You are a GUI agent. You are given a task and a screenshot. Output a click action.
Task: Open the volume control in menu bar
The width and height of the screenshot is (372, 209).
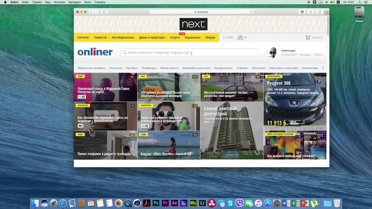[333, 2]
